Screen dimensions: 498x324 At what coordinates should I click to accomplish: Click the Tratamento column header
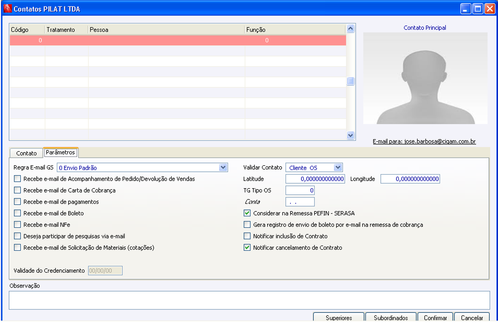tap(66, 30)
